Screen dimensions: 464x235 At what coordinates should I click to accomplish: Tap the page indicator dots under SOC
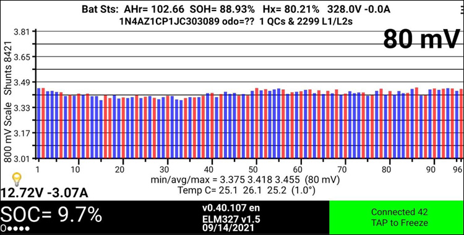(15, 229)
